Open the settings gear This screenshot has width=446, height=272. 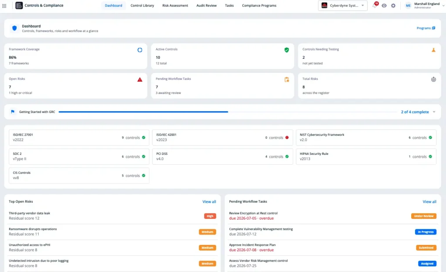pos(393,5)
